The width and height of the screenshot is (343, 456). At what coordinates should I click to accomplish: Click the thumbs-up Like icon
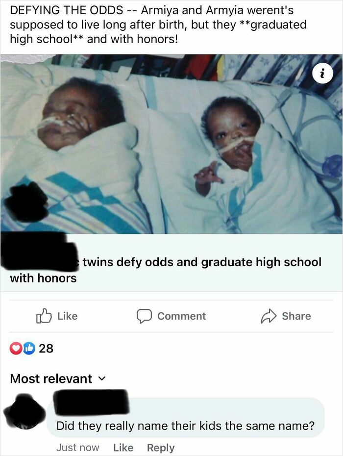[x=44, y=316]
